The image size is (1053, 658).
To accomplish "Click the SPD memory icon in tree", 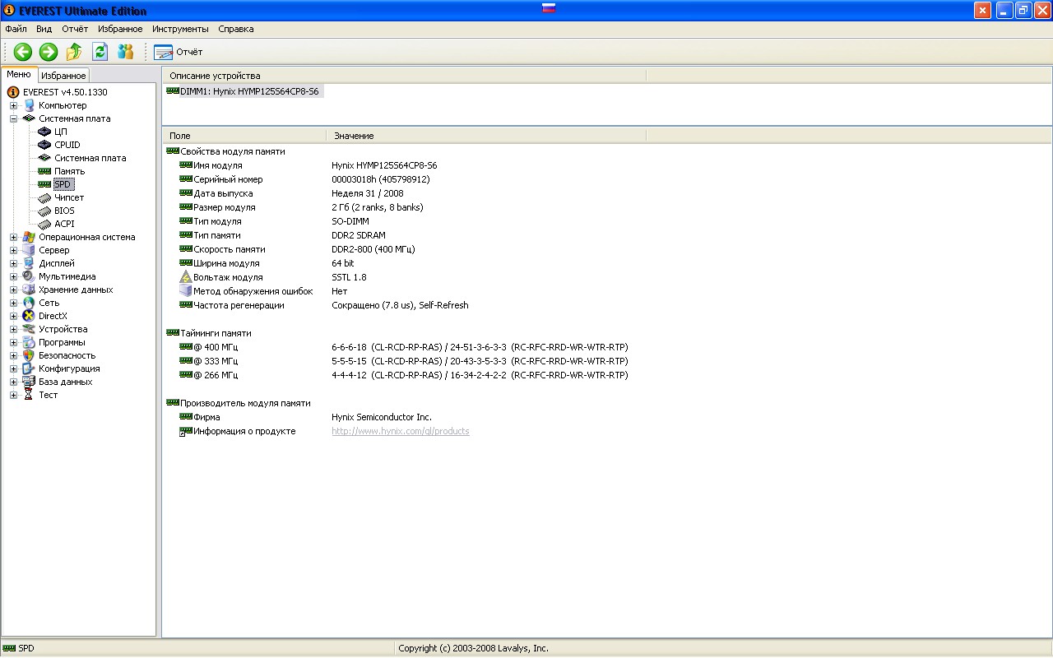I will tap(44, 184).
